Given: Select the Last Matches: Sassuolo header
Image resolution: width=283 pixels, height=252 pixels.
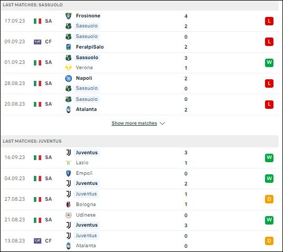Looking at the screenshot, I should (x=140, y=5).
